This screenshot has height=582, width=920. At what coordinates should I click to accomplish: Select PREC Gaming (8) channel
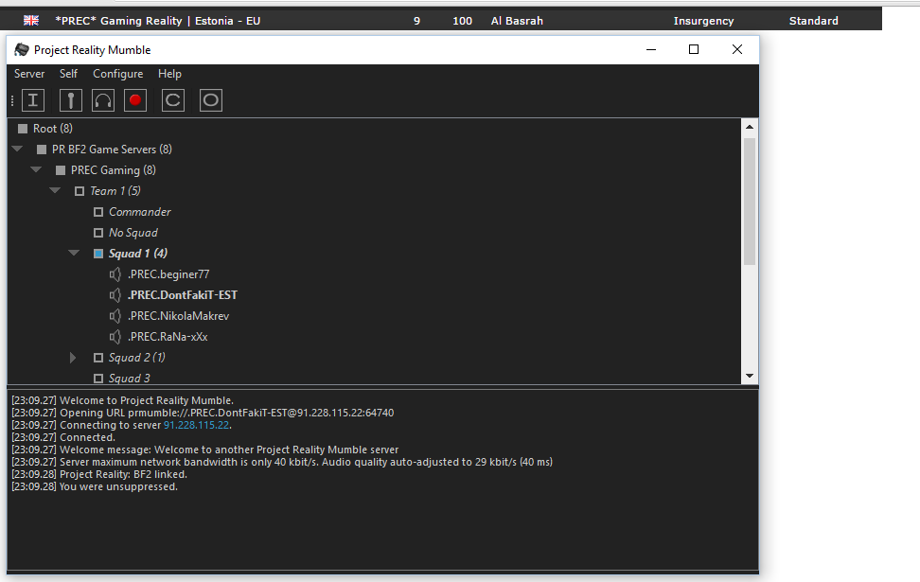click(x=114, y=170)
